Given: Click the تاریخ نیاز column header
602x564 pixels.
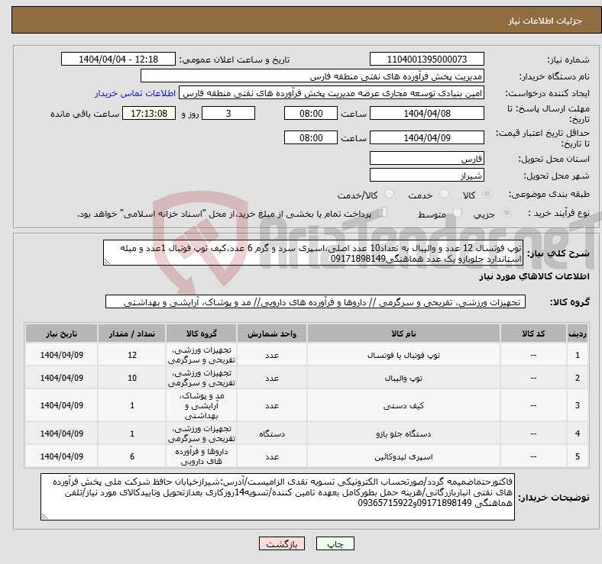Looking at the screenshot, I should pyautogui.click(x=61, y=334).
